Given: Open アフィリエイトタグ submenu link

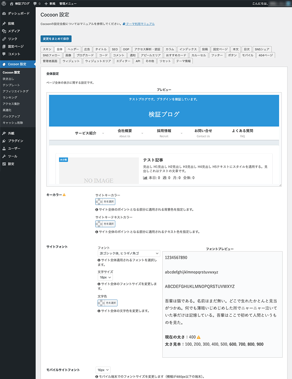Looking at the screenshot, I should pos(16,91).
